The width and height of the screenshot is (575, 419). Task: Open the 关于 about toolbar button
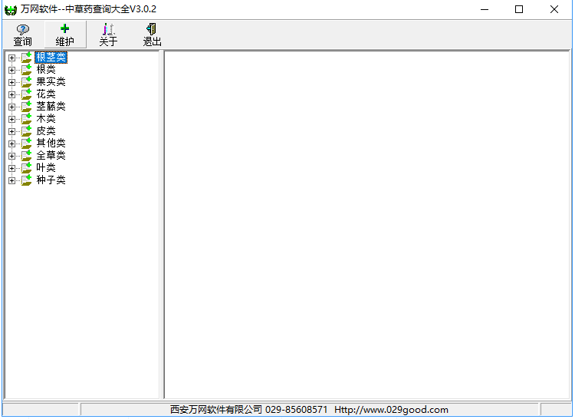click(109, 35)
